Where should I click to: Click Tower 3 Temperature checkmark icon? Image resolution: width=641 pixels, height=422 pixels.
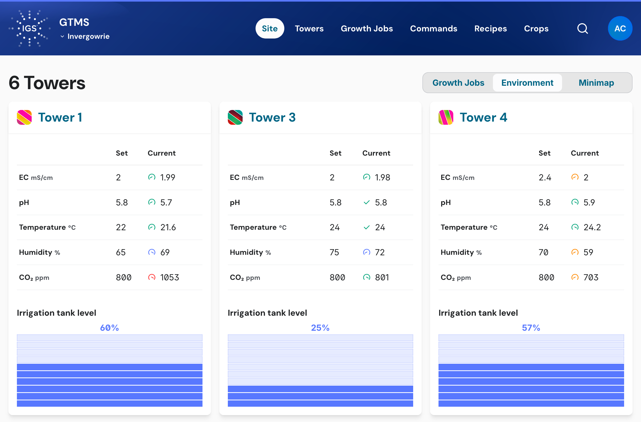click(366, 227)
